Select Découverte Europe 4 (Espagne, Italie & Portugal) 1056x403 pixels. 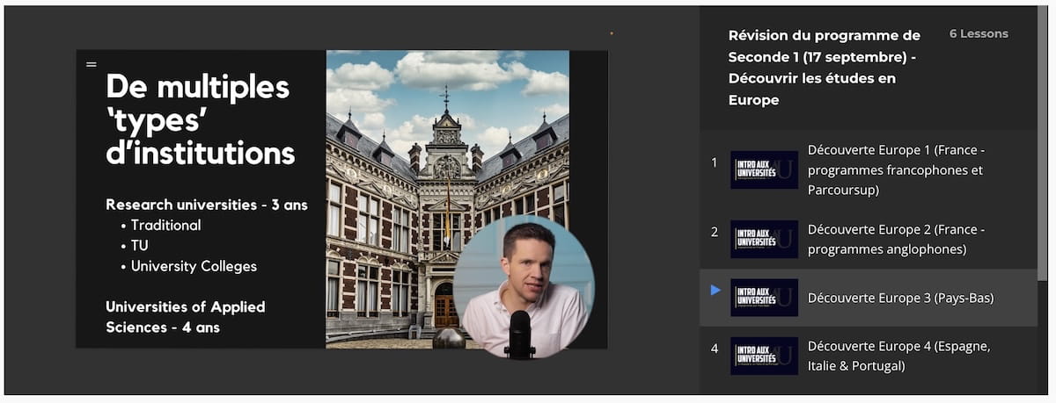[x=899, y=356]
